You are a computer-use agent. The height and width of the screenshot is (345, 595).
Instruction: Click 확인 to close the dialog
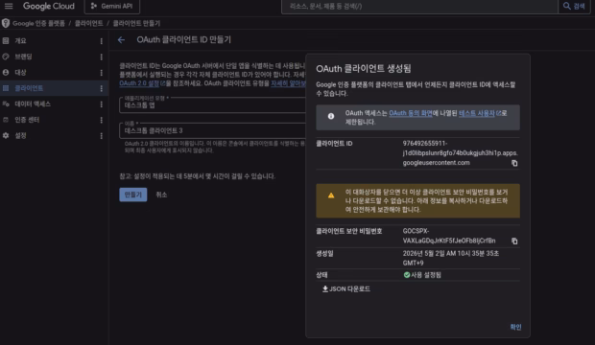pos(515,327)
